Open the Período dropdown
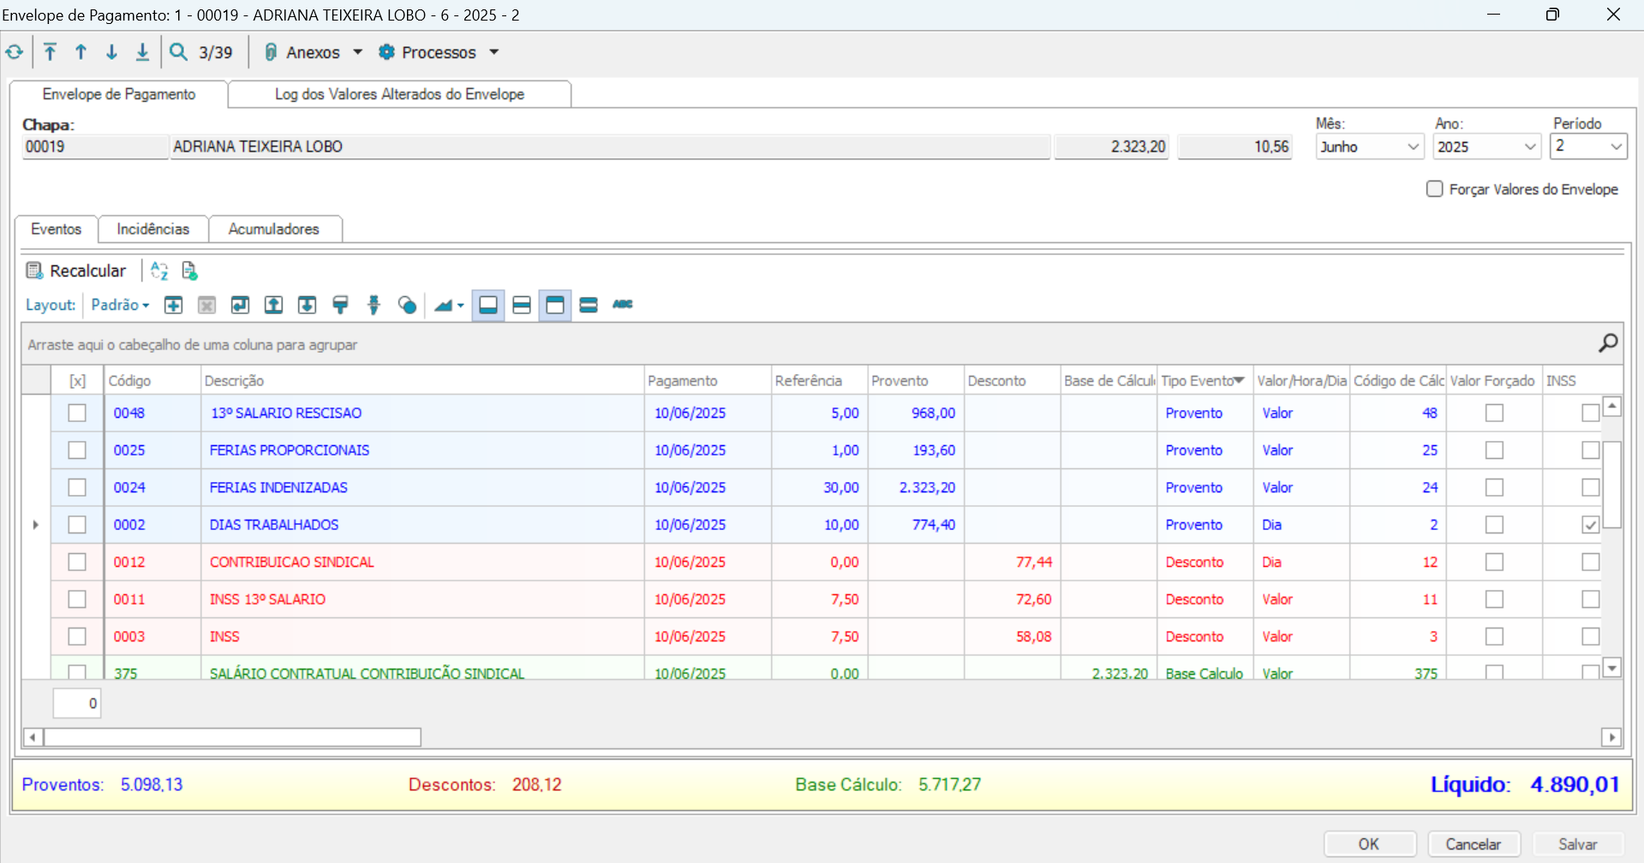This screenshot has height=863, width=1644. click(1616, 146)
